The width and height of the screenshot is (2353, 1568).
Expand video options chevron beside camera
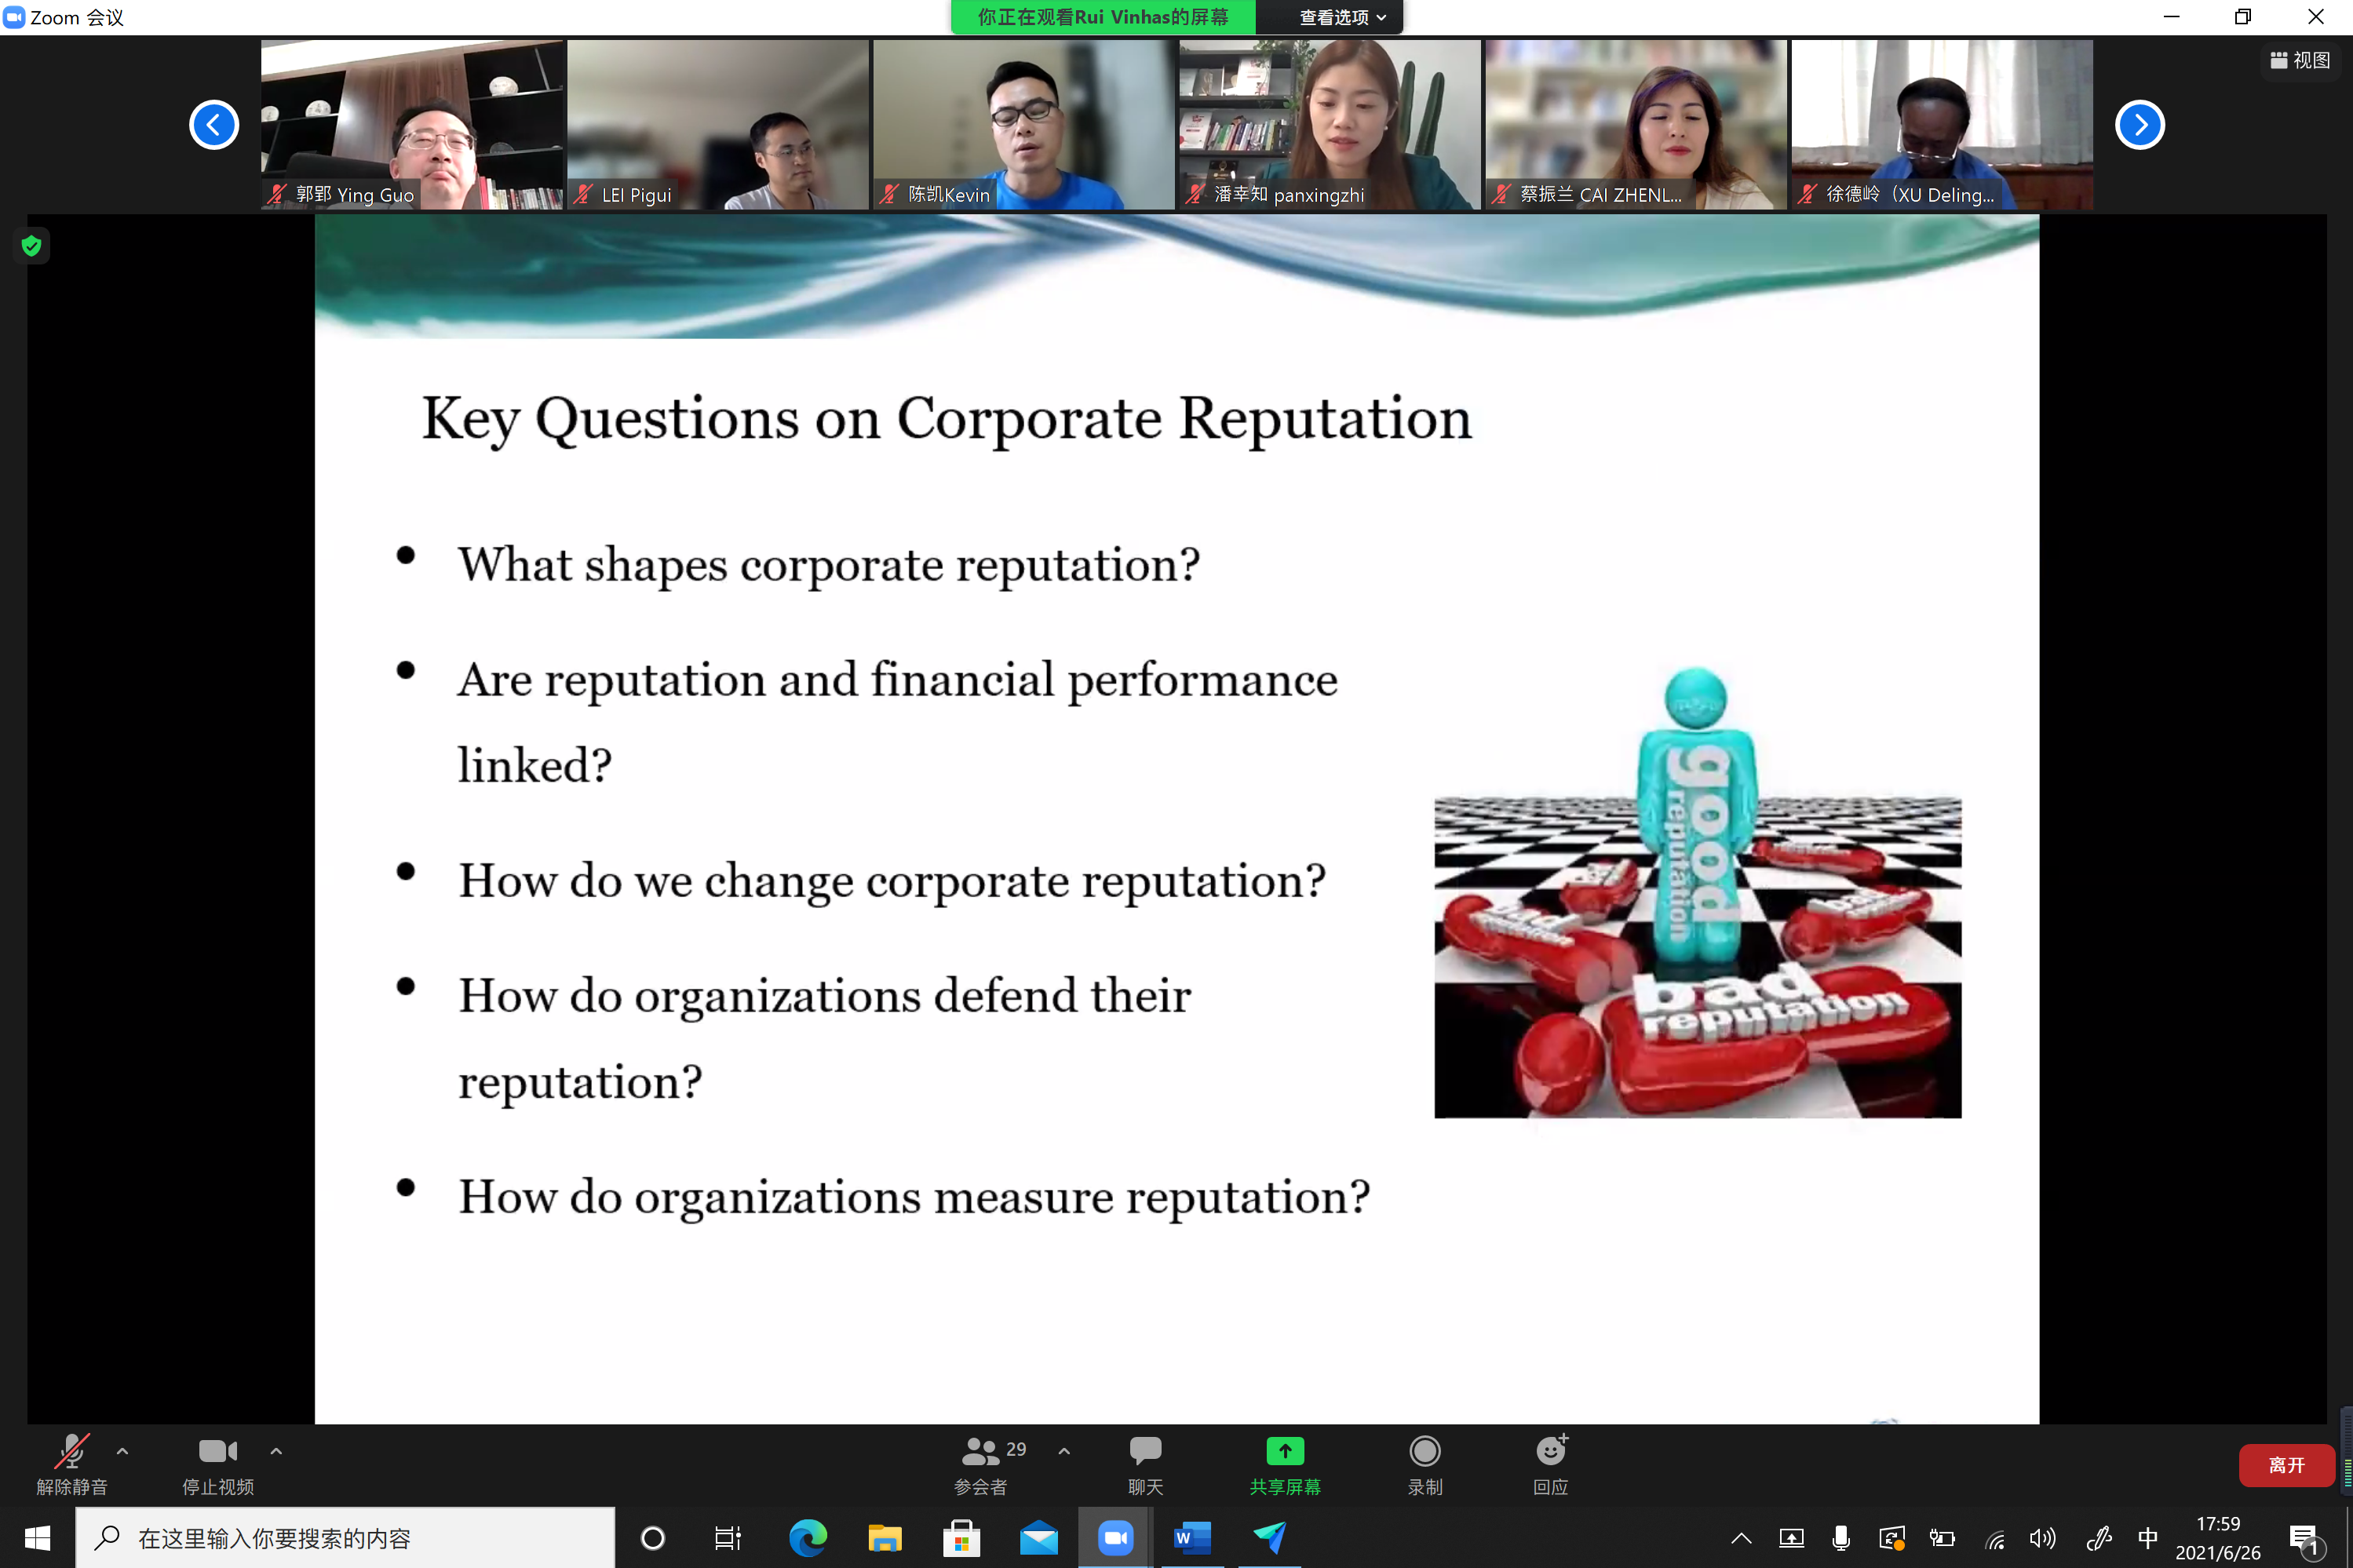click(276, 1450)
